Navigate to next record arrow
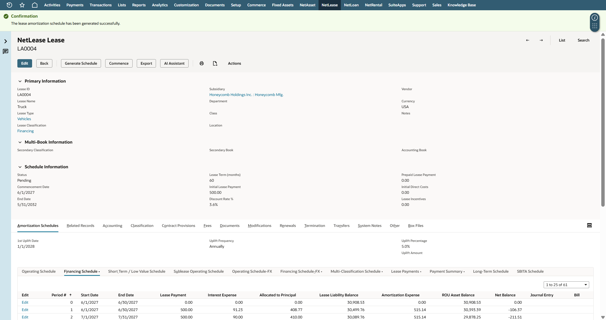606x320 pixels. pos(541,40)
